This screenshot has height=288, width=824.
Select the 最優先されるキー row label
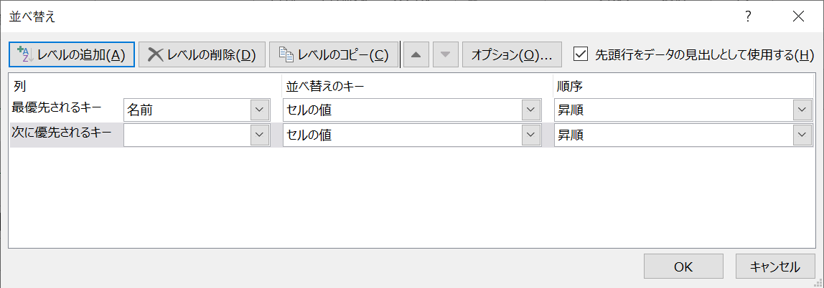click(57, 108)
